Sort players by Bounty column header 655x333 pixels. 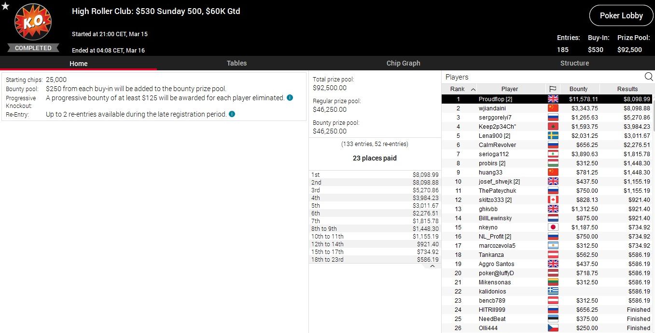[578, 89]
